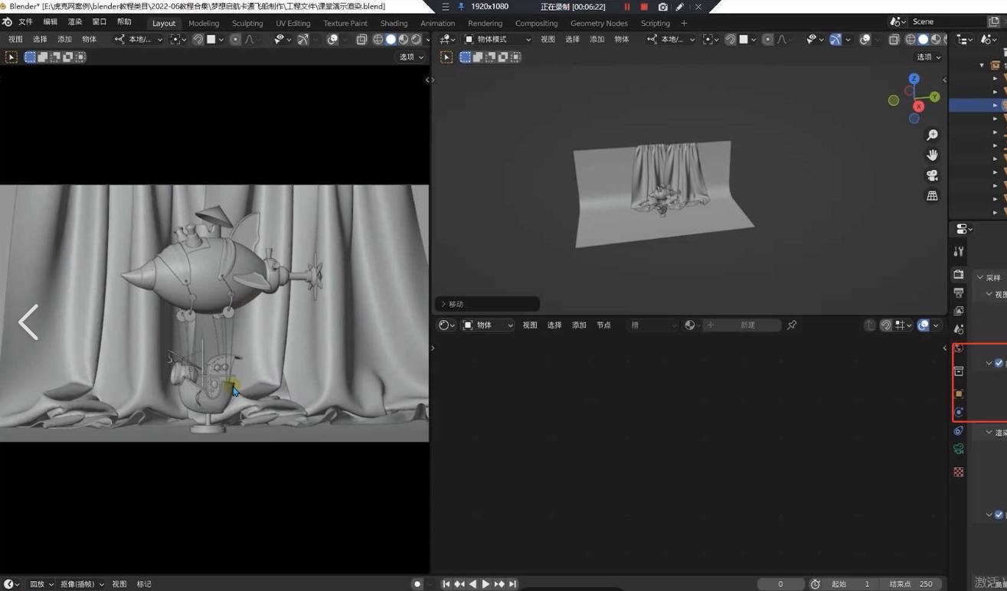1007x591 pixels.
Task: Click the pin icon in the node editor header
Action: pyautogui.click(x=792, y=325)
